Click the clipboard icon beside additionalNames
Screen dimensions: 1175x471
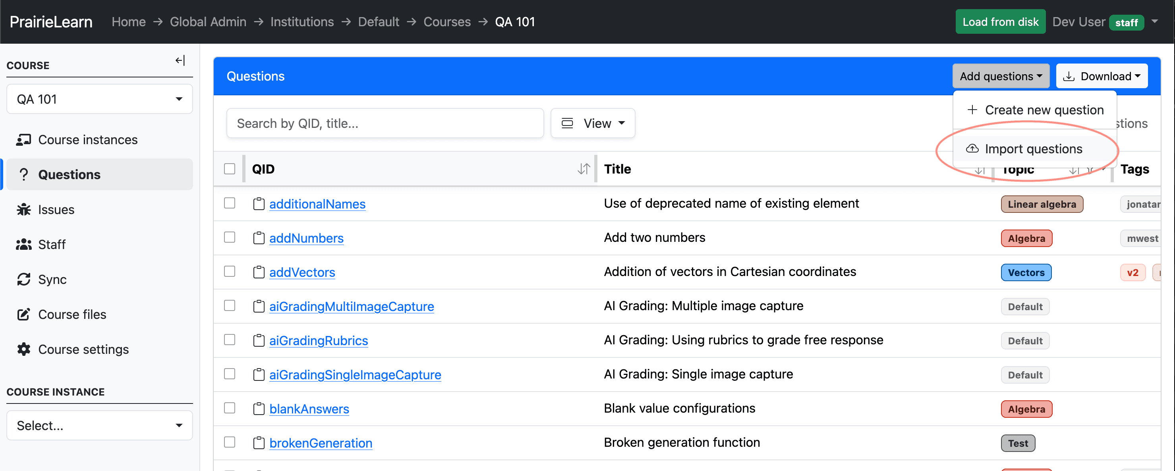[259, 204]
